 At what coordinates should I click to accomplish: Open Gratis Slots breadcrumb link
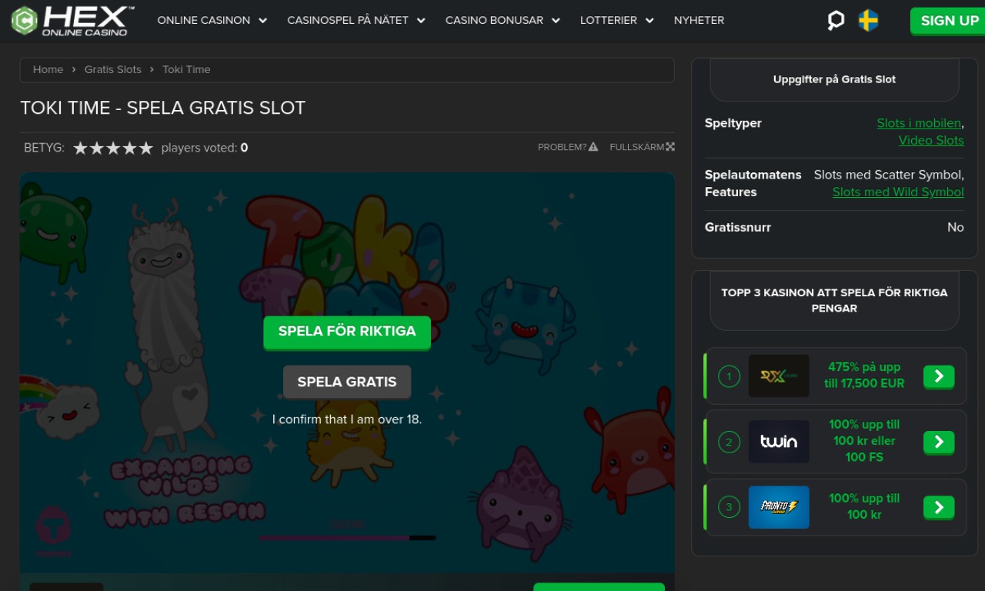(x=113, y=69)
